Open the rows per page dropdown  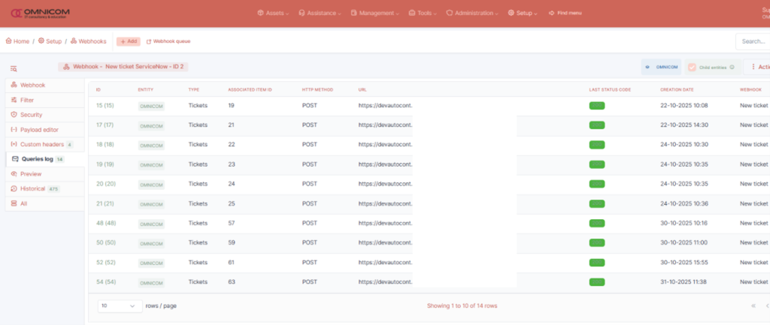120,305
